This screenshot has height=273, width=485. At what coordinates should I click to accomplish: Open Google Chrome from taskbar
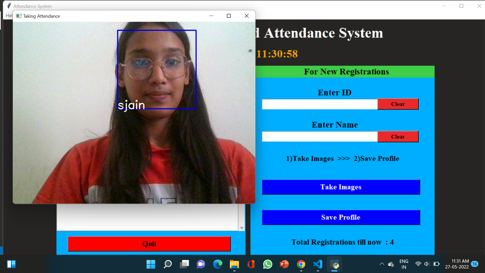coord(301,264)
